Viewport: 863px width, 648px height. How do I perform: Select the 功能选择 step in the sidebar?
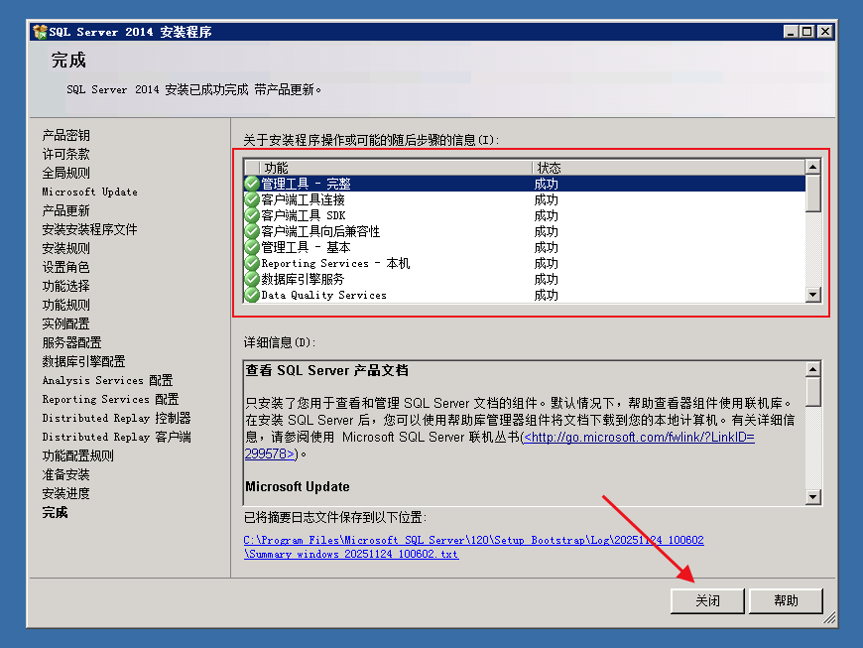[x=65, y=286]
